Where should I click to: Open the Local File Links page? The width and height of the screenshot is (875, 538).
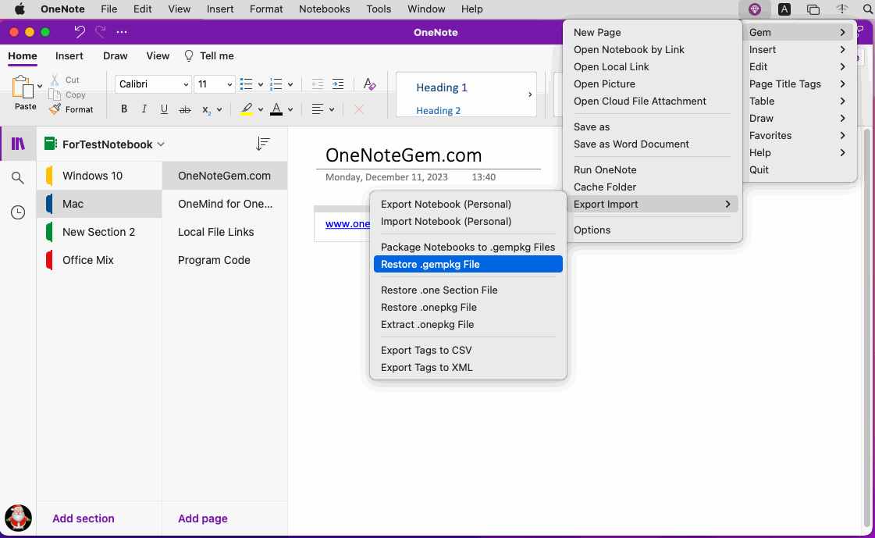point(225,232)
